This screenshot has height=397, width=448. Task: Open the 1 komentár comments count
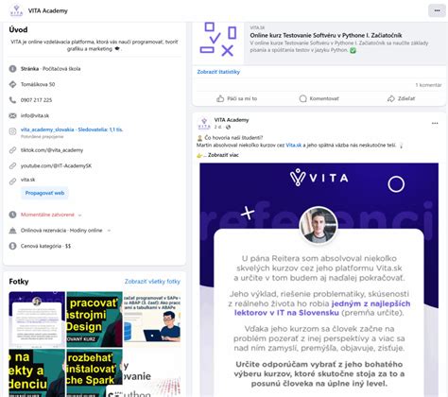428,85
